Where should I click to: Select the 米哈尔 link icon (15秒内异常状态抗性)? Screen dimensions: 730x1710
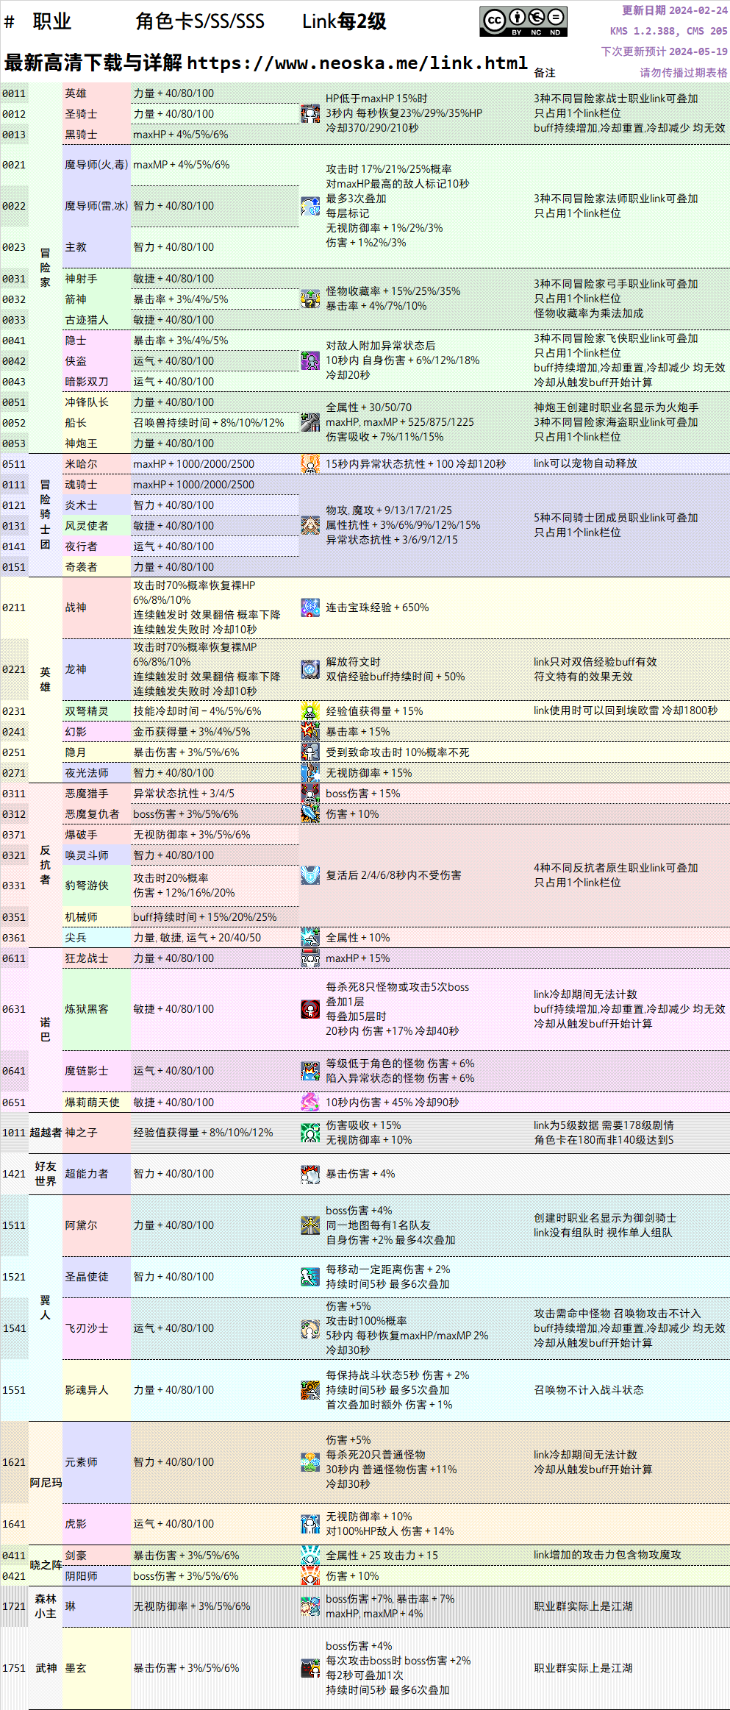[x=310, y=464]
